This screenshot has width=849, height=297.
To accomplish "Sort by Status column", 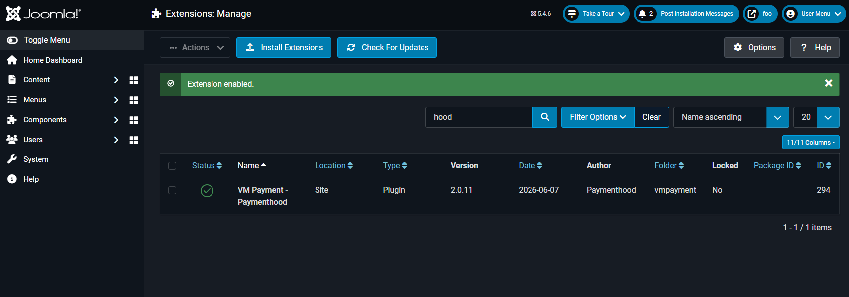I will click(207, 166).
